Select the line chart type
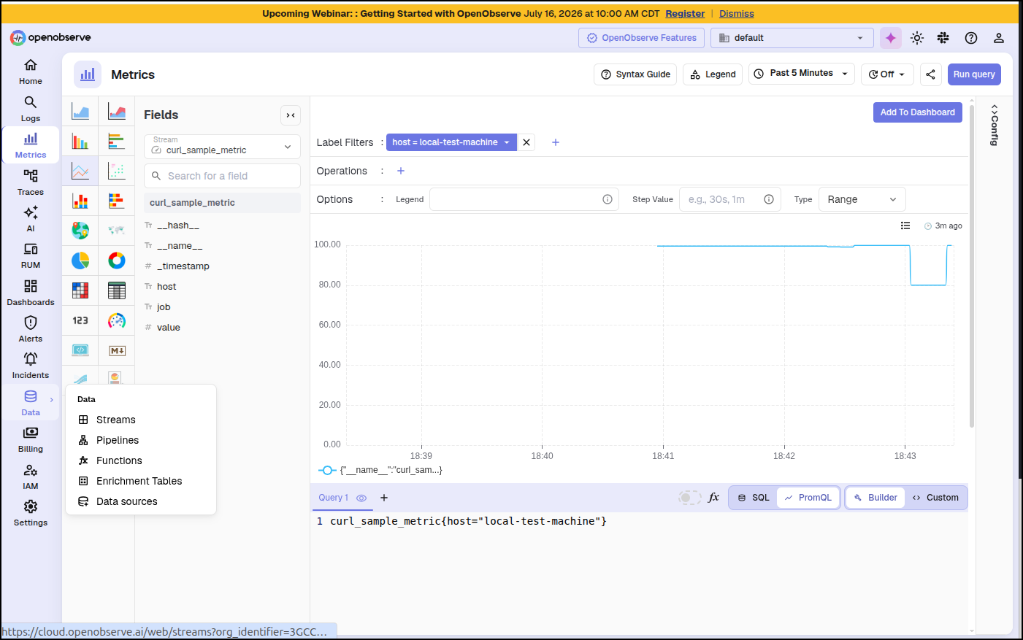1023x640 pixels. tap(80, 171)
